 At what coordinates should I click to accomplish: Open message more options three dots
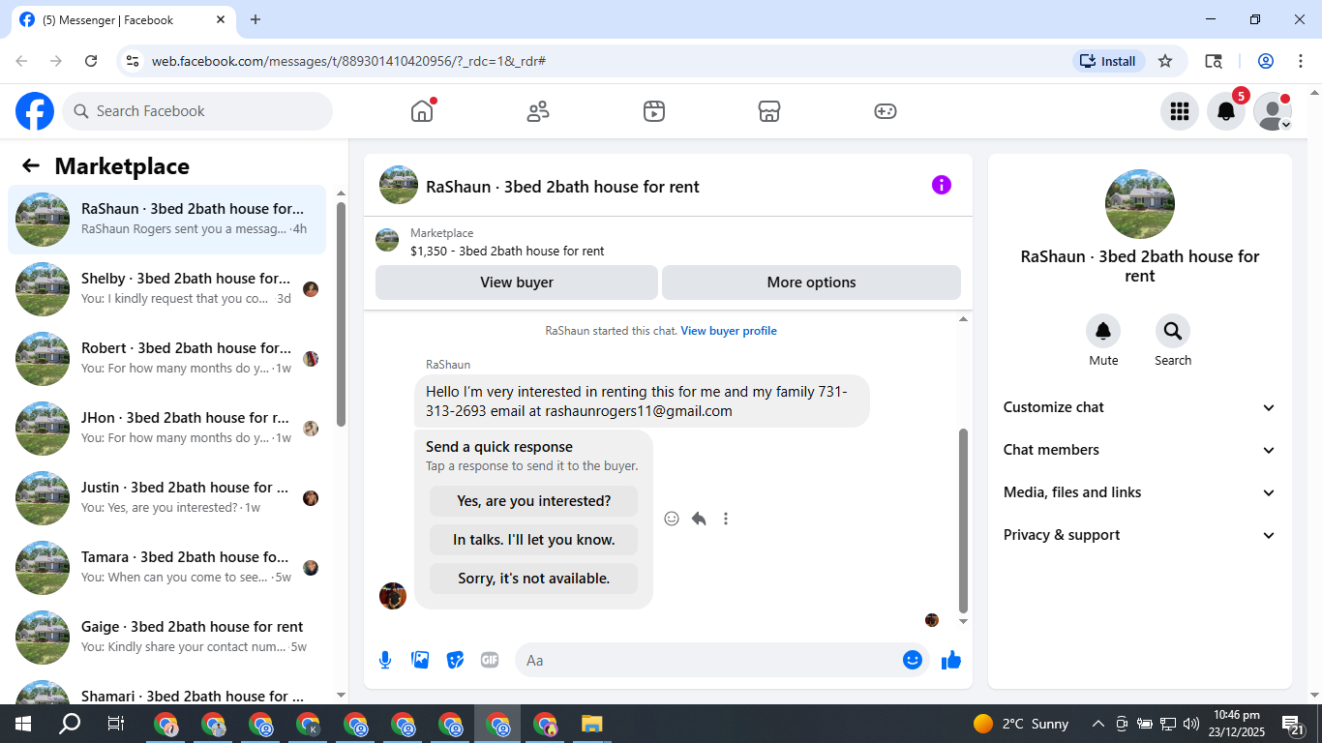726,519
